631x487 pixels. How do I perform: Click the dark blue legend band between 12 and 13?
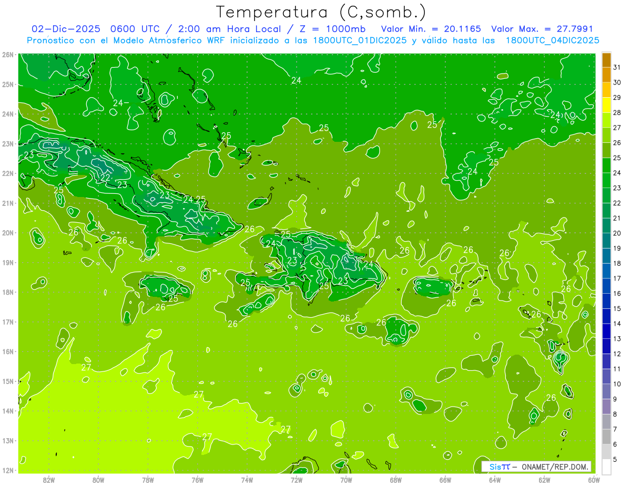pos(606,346)
